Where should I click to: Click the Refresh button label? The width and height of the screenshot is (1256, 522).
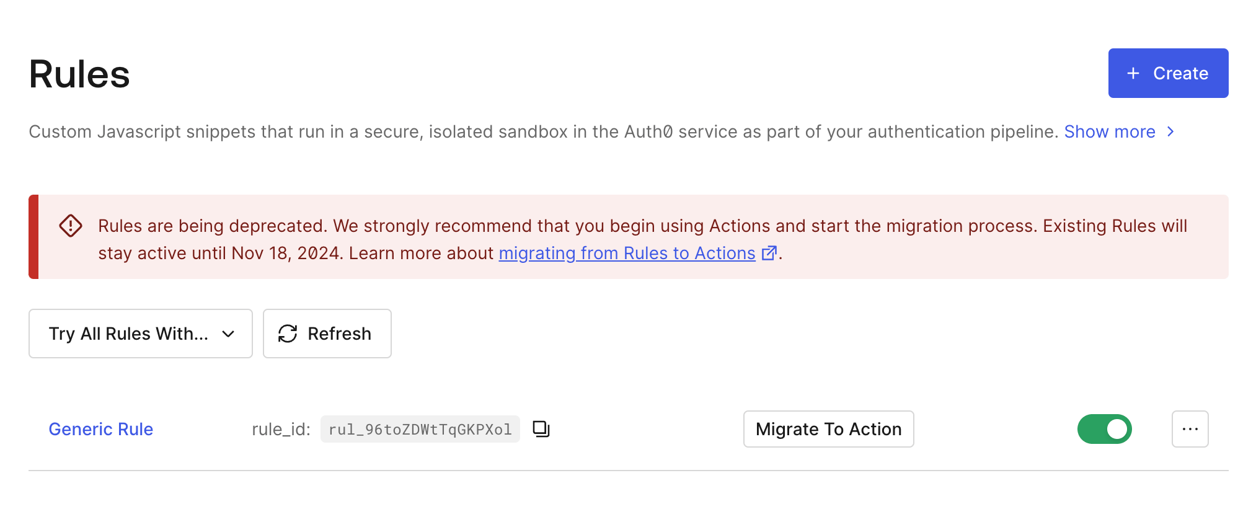coord(340,334)
